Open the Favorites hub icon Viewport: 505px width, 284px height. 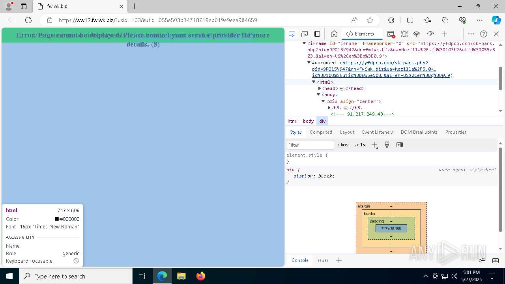pyautogui.click(x=428, y=20)
